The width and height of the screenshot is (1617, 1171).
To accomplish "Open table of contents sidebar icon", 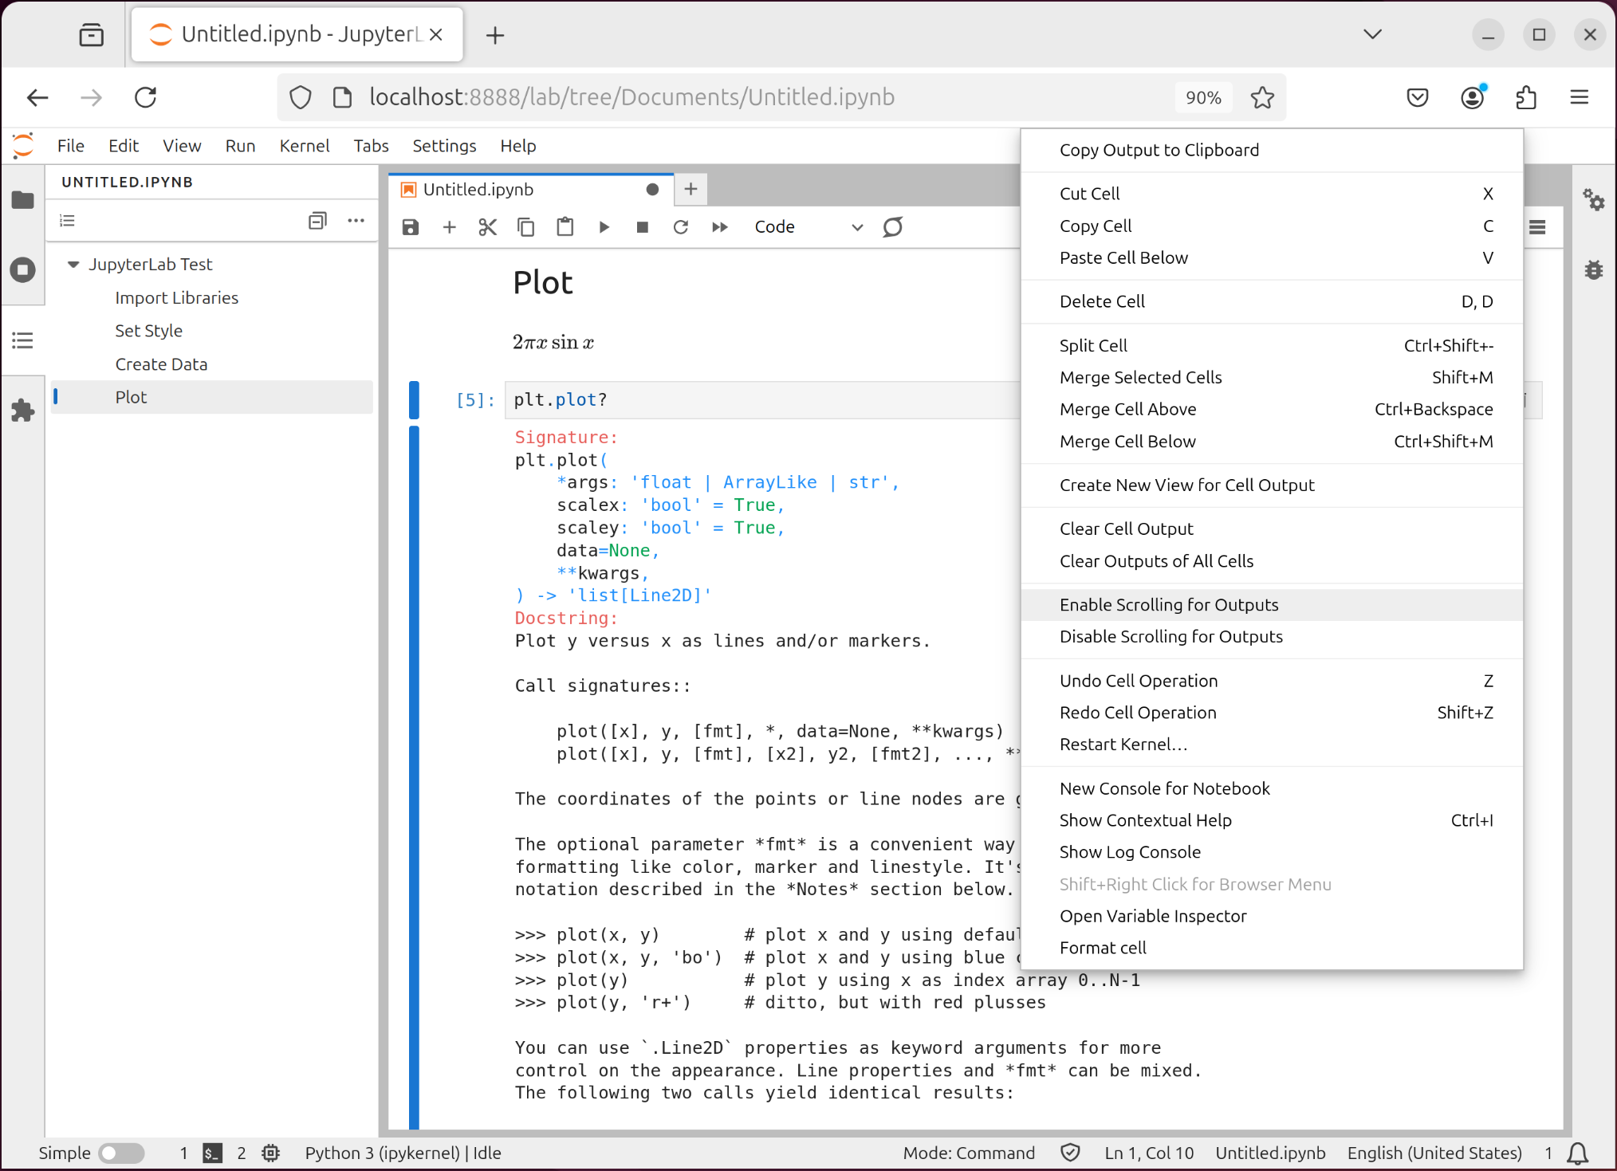I will click(22, 341).
